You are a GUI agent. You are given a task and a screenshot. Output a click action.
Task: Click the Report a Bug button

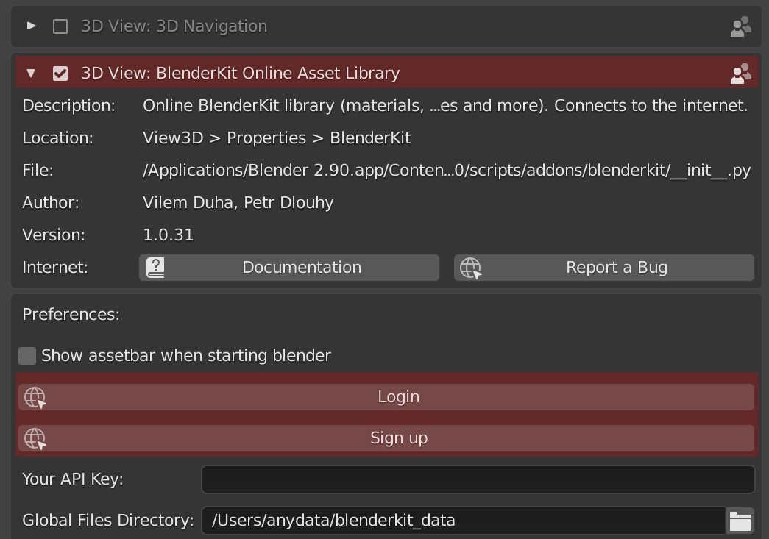point(603,268)
